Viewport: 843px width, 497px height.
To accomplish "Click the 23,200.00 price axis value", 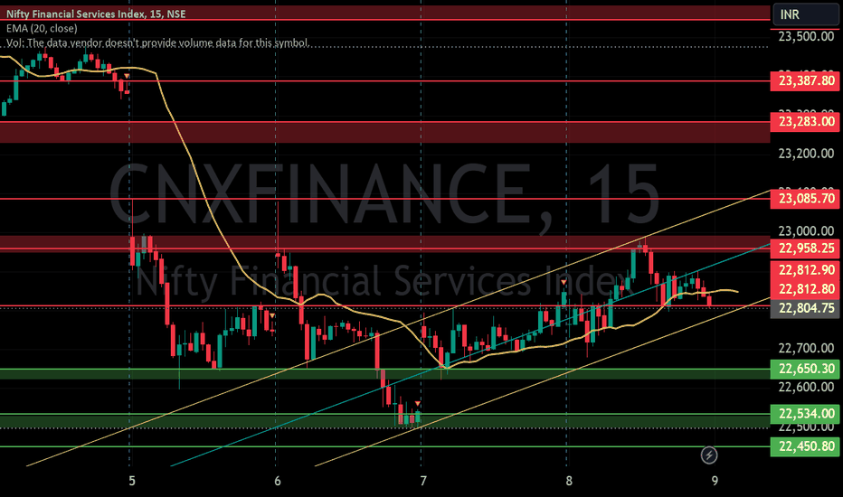I will coord(806,155).
